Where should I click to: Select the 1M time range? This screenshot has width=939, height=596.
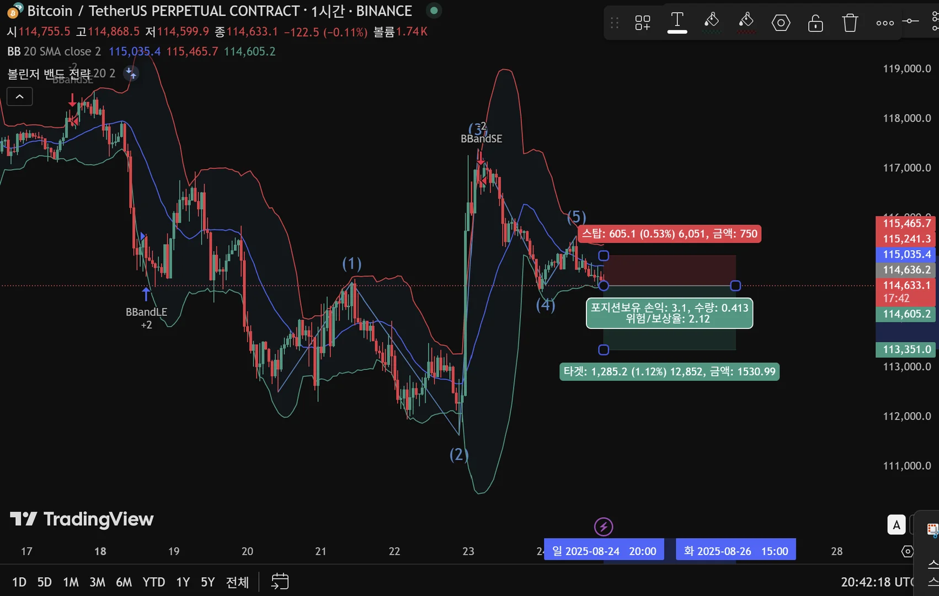pos(71,582)
